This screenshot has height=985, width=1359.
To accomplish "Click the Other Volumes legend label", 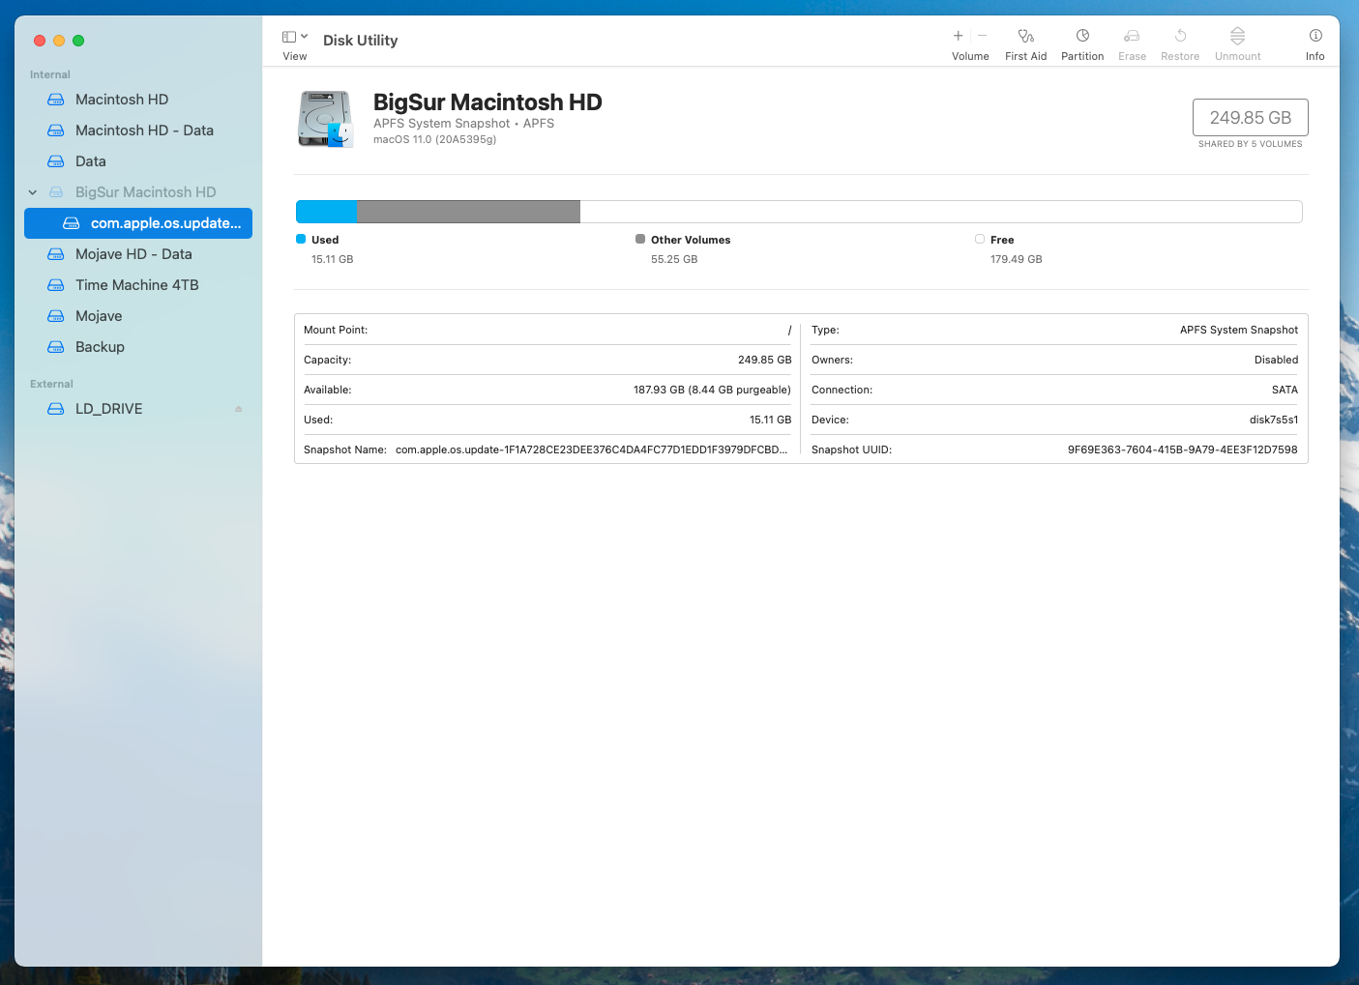I will (691, 240).
